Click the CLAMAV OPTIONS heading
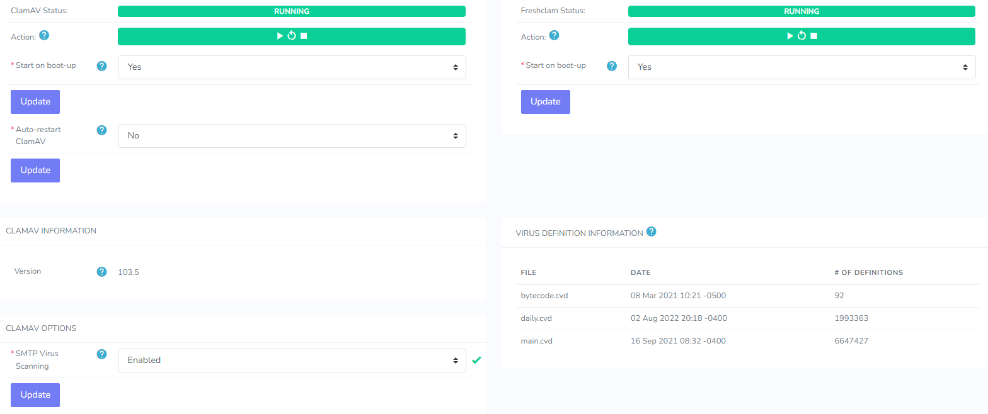Screen dimensions: 988x414 (x=41, y=328)
